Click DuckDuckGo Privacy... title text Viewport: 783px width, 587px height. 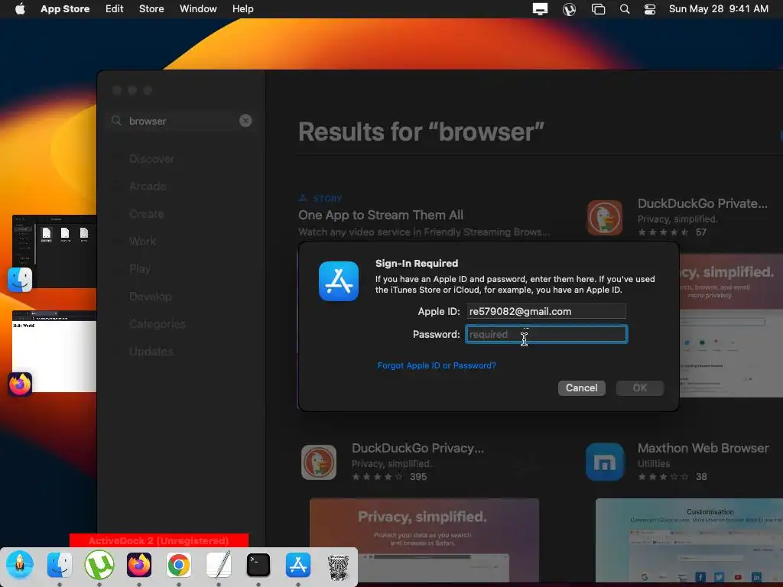coord(417,448)
